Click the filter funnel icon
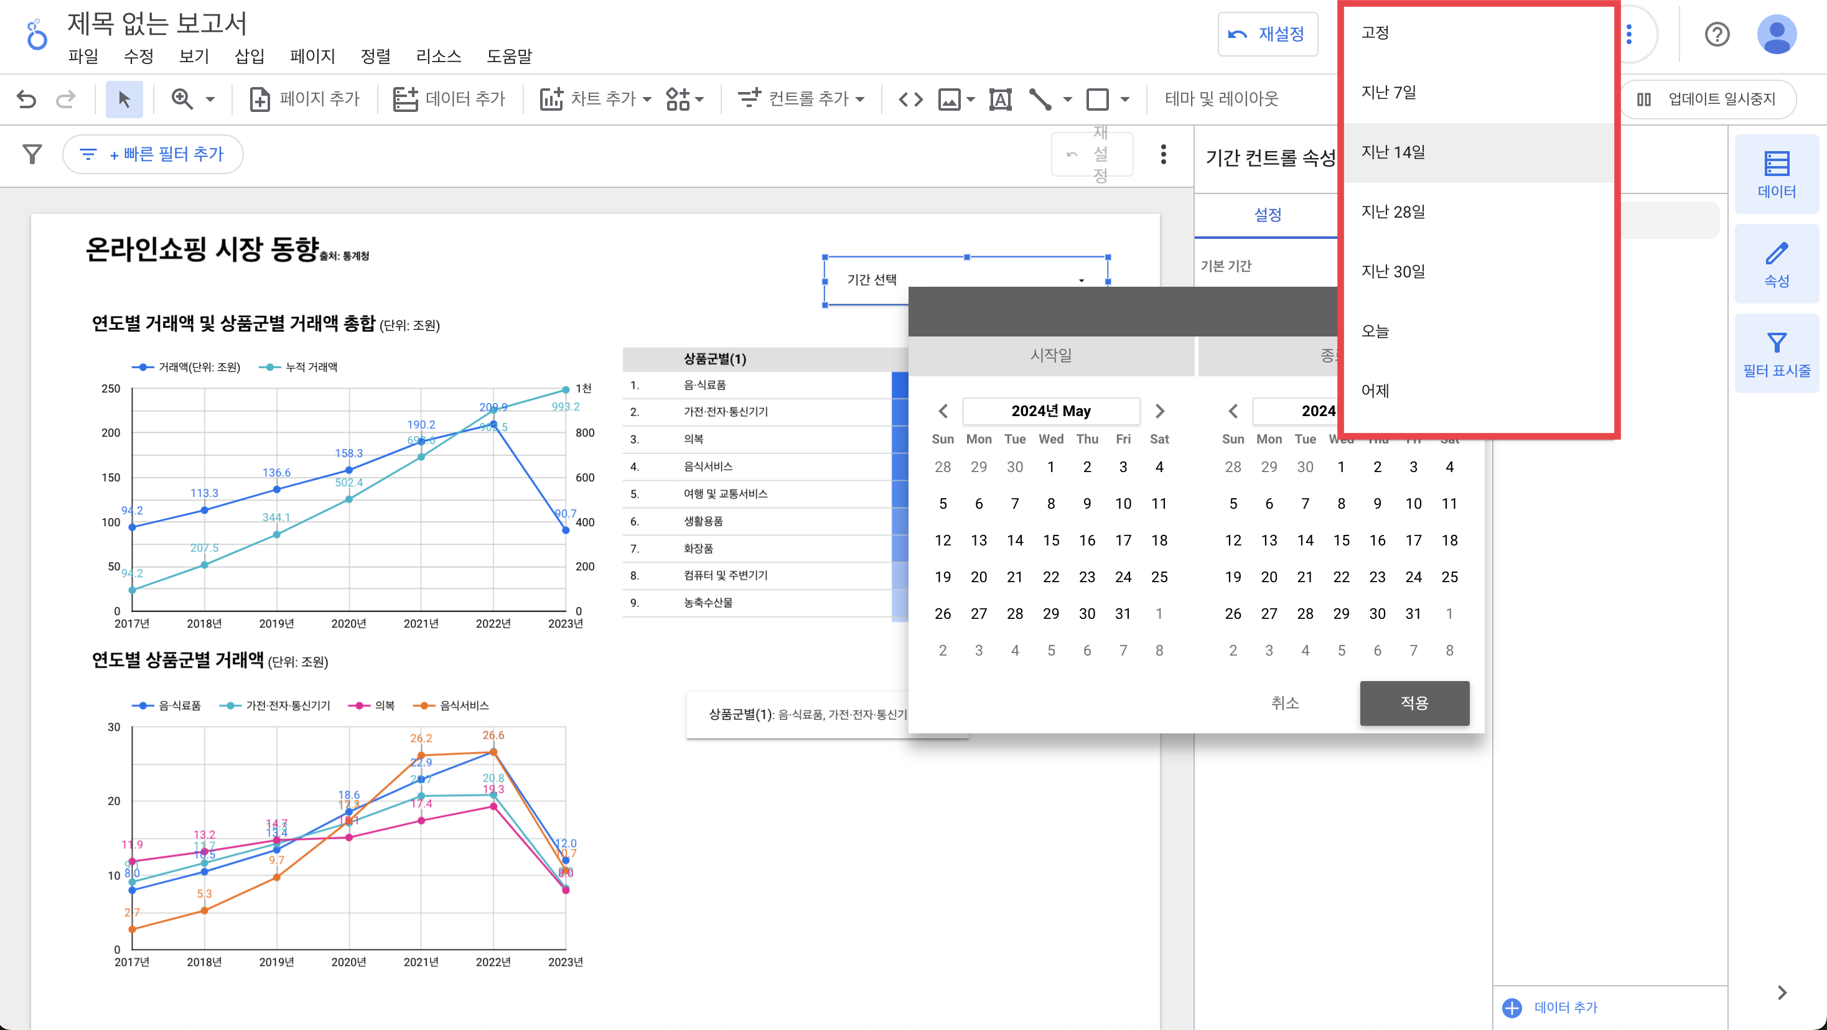 [32, 154]
